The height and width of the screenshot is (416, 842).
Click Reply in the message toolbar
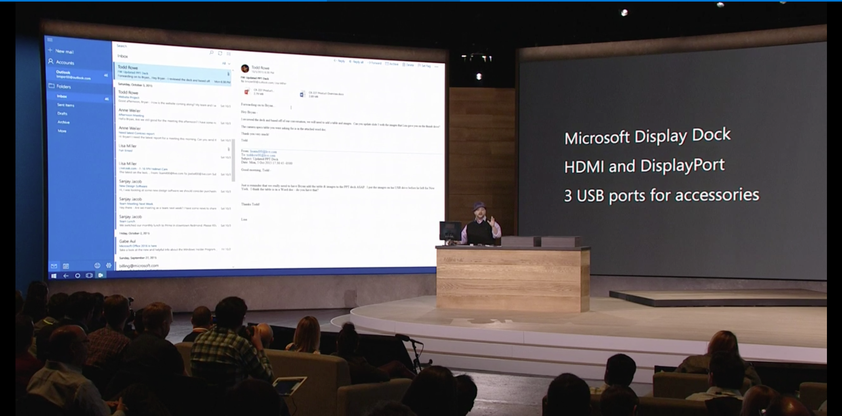[340, 61]
